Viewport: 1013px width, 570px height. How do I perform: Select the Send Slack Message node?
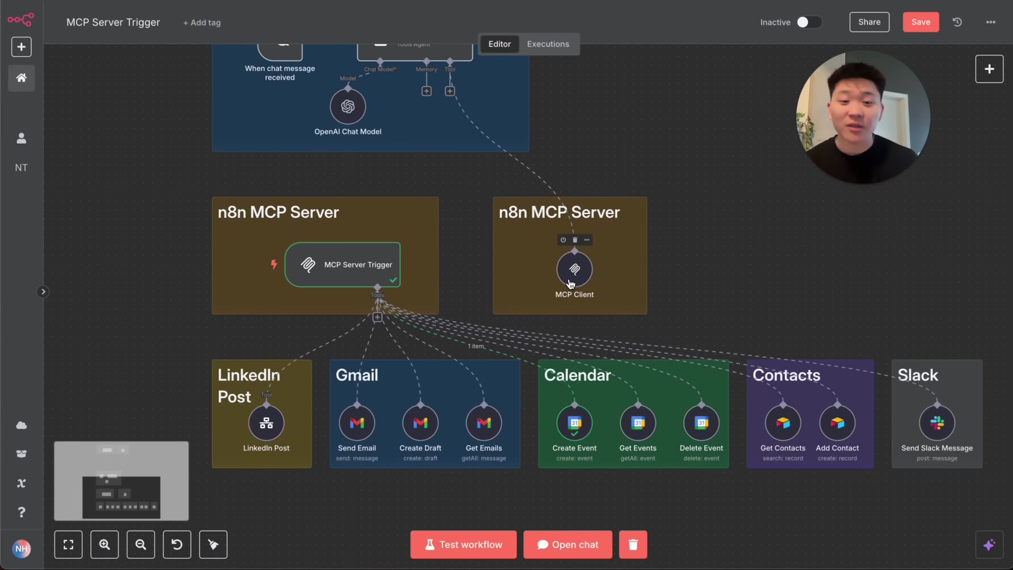tap(937, 423)
